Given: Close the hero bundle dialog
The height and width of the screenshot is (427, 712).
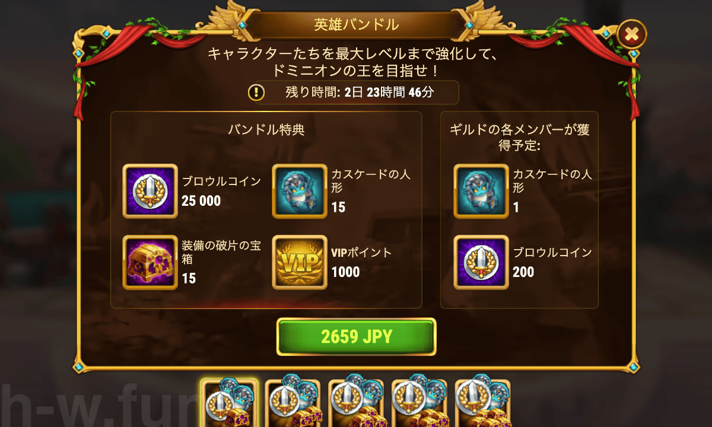Looking at the screenshot, I should (631, 36).
